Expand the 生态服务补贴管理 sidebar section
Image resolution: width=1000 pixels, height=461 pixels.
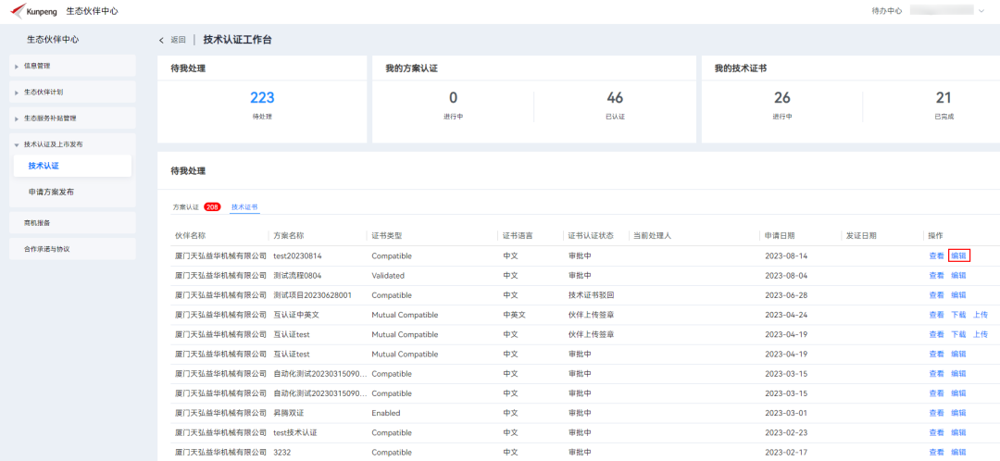coord(72,118)
